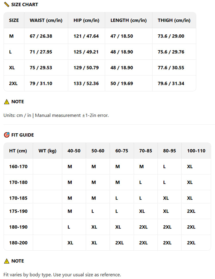This screenshot has width=215, height=279.
Task: Select the HIP (cm/in) column header
Action: pyautogui.click(x=86, y=20)
